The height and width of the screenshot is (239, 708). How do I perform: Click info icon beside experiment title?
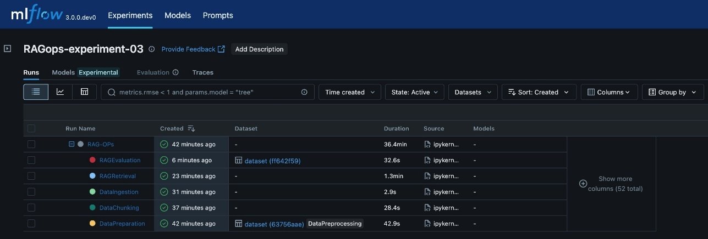[x=152, y=49]
